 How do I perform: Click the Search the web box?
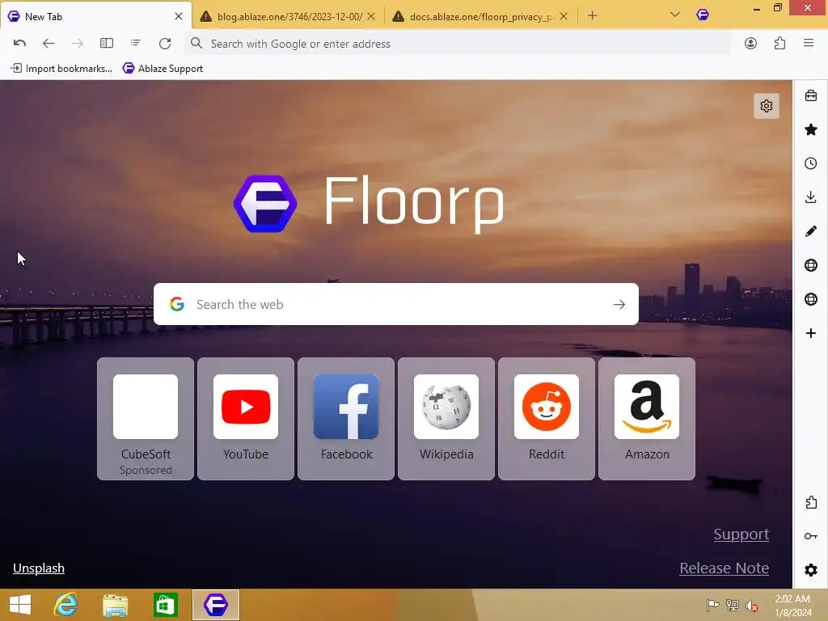(396, 304)
